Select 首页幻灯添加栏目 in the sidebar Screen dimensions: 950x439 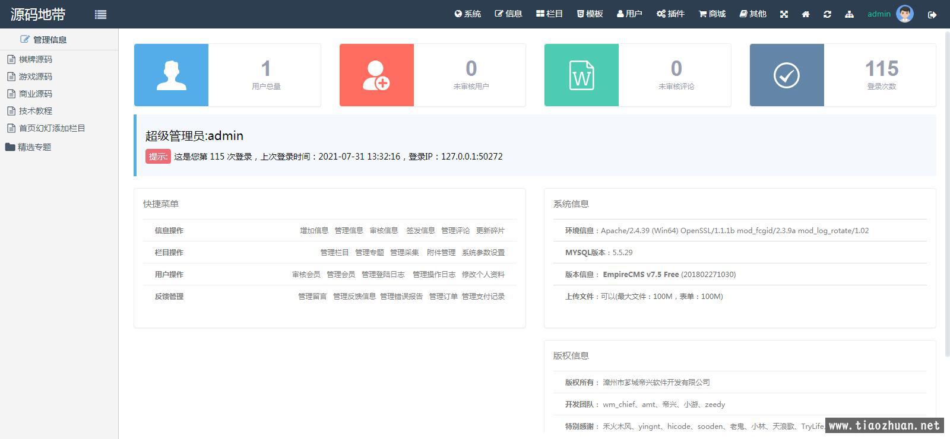(x=52, y=128)
